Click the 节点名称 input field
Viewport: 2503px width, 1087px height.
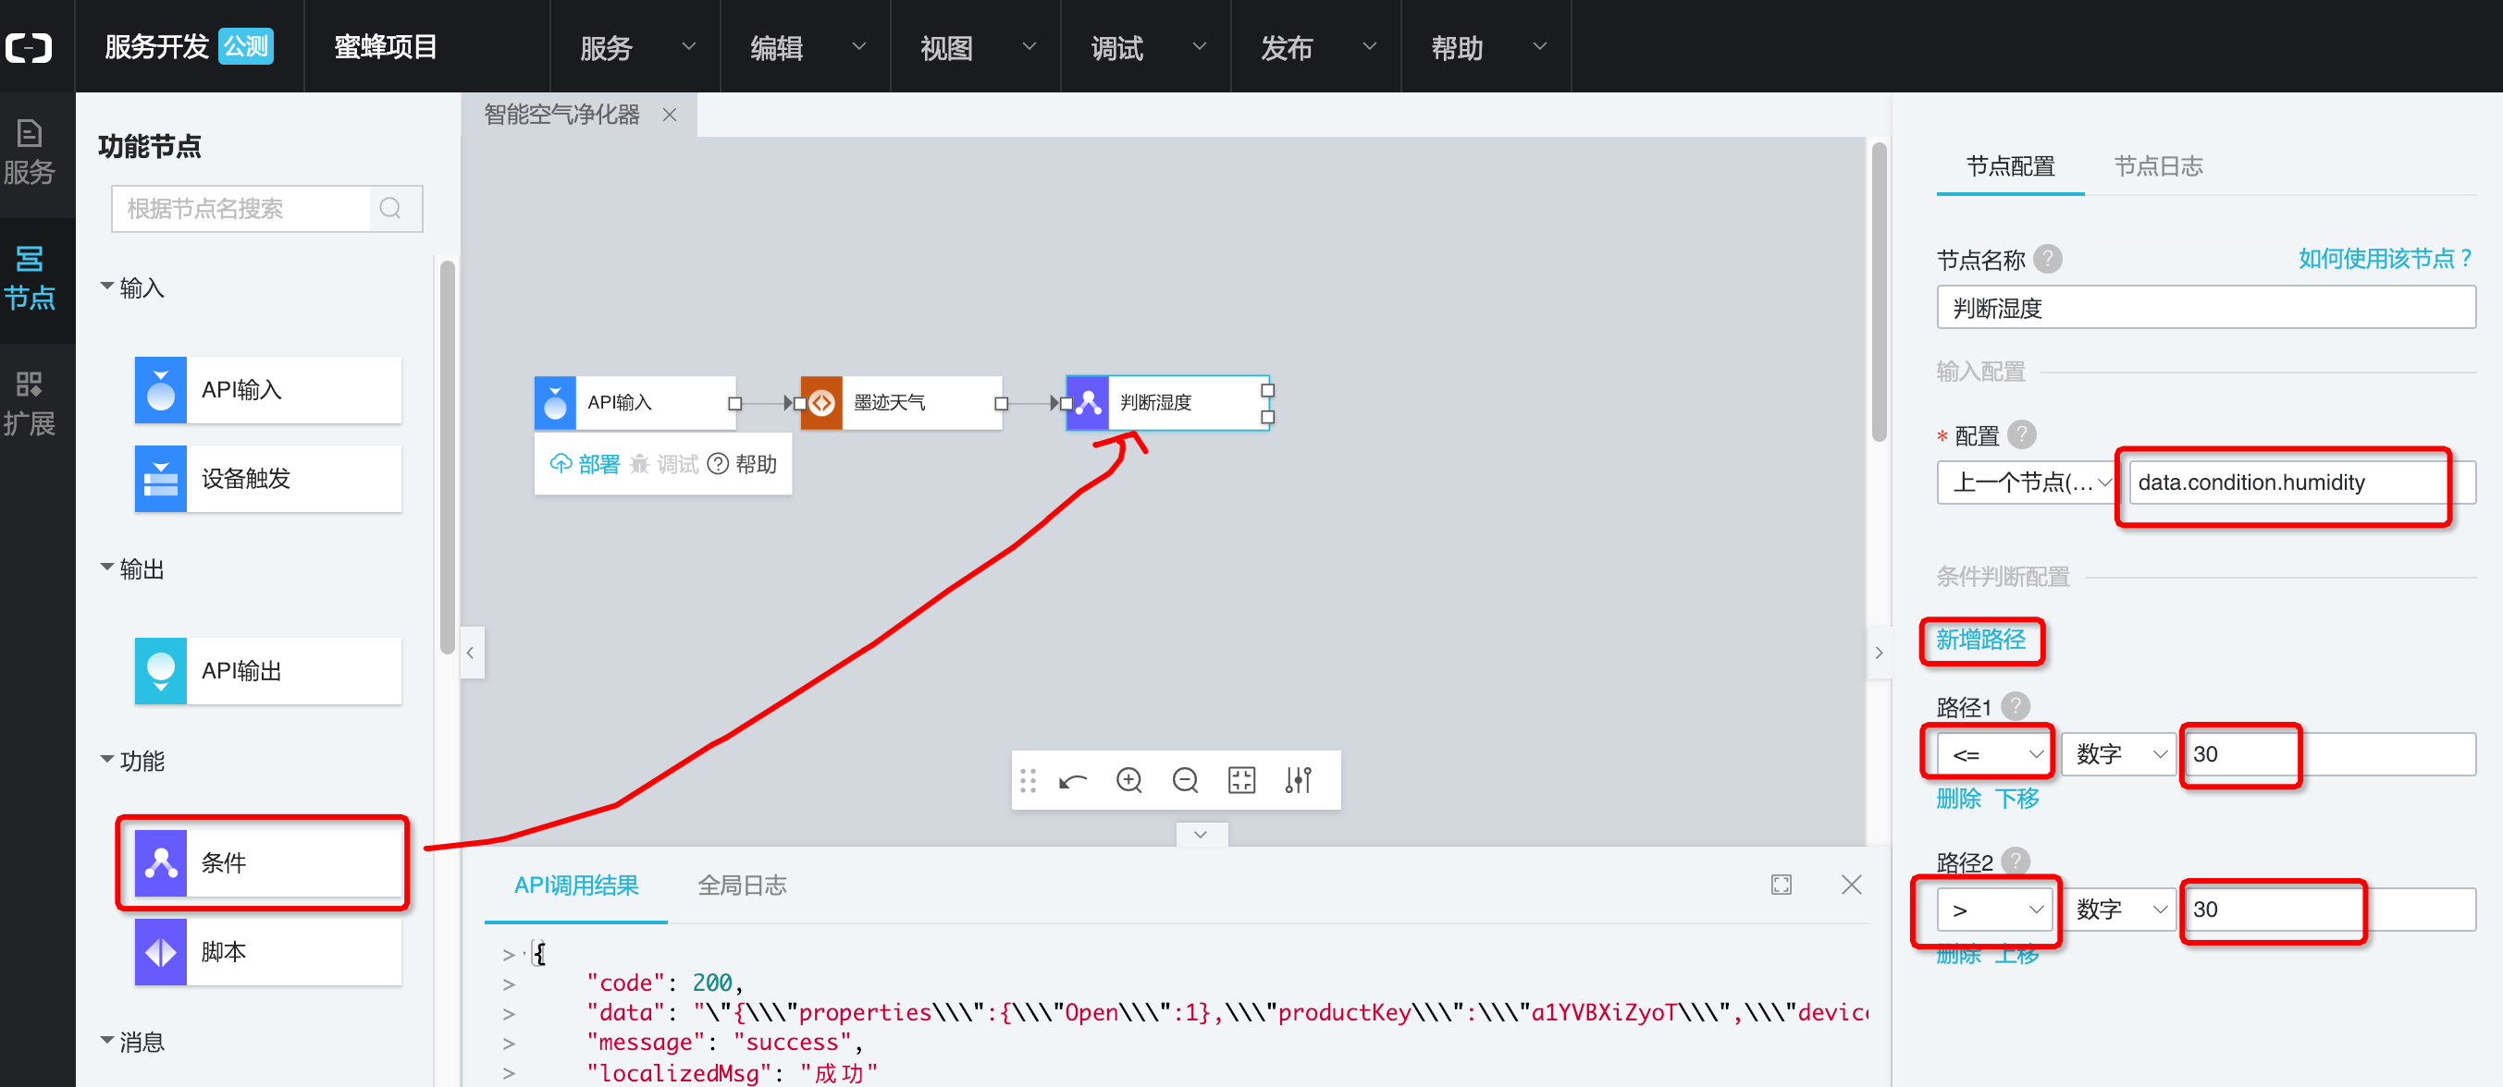tap(2205, 309)
